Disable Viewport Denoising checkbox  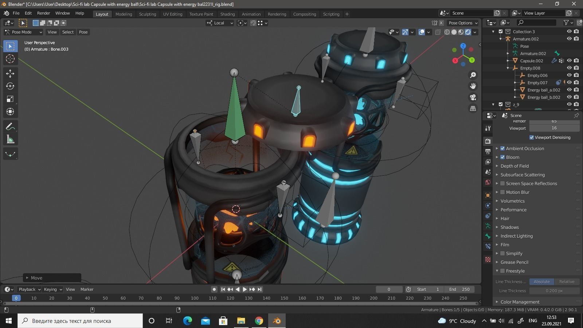pyautogui.click(x=532, y=137)
